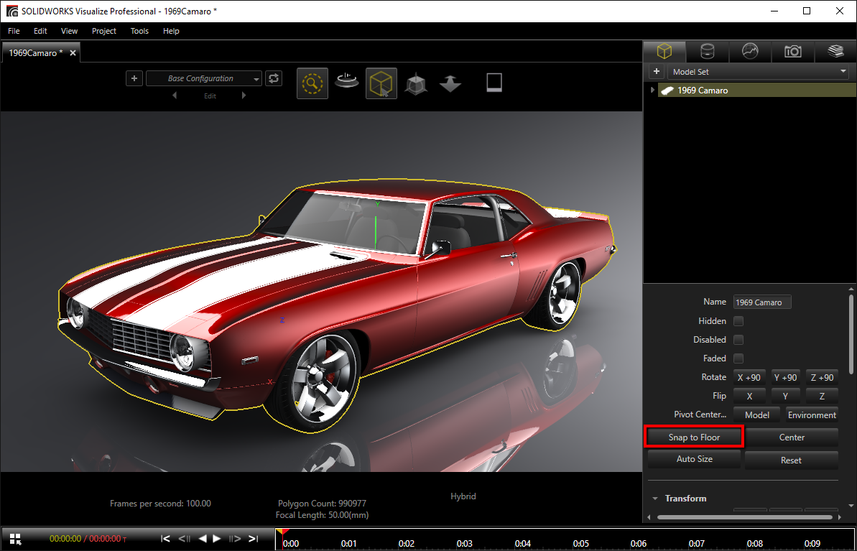Start the turntable rotation tool
This screenshot has width=857, height=551.
coord(346,82)
